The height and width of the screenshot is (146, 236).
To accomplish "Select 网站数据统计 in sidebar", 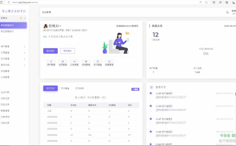I will (x=13, y=25).
